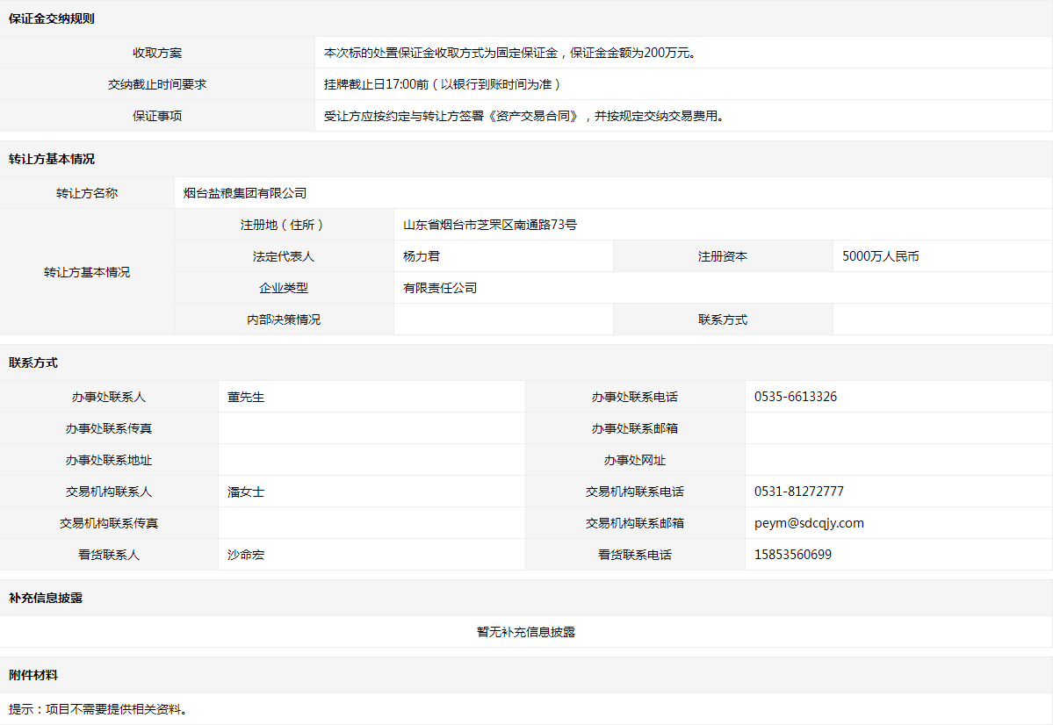This screenshot has height=725, width=1053.
Task: Select email peym@sdcqjy.com
Action: tap(809, 523)
